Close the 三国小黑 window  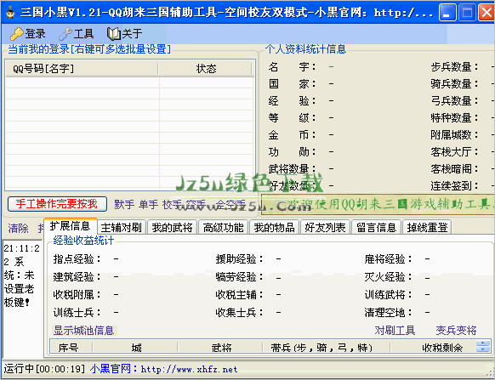point(486,13)
